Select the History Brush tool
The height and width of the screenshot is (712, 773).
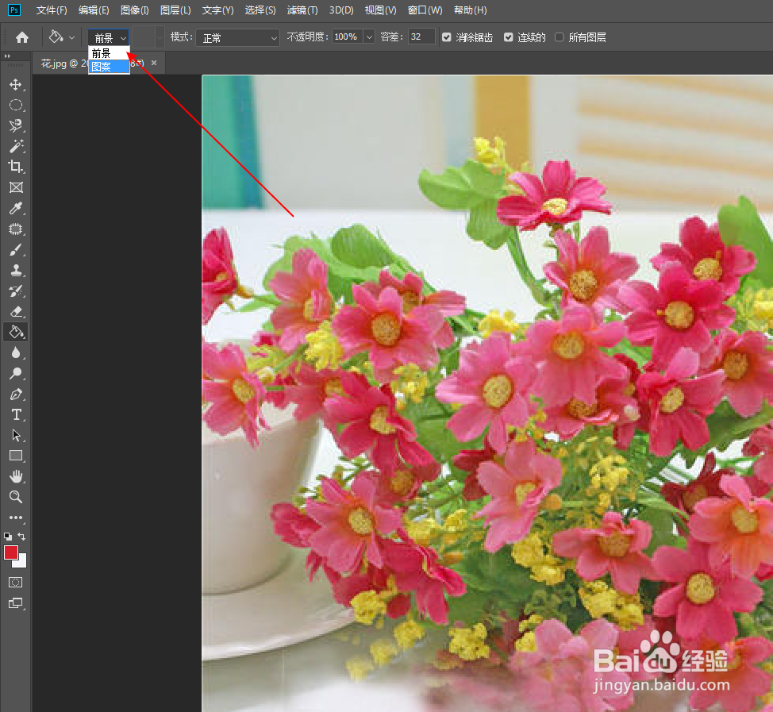coord(16,291)
